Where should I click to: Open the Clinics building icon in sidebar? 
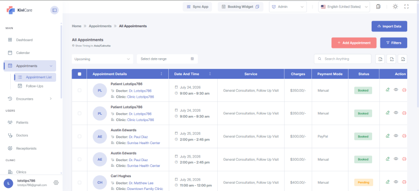pyautogui.click(x=10, y=172)
